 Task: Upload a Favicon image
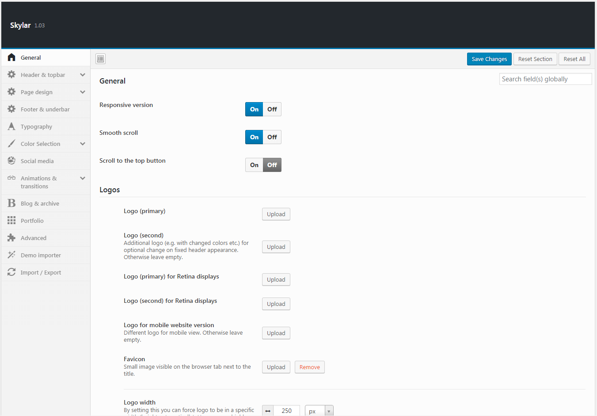276,367
